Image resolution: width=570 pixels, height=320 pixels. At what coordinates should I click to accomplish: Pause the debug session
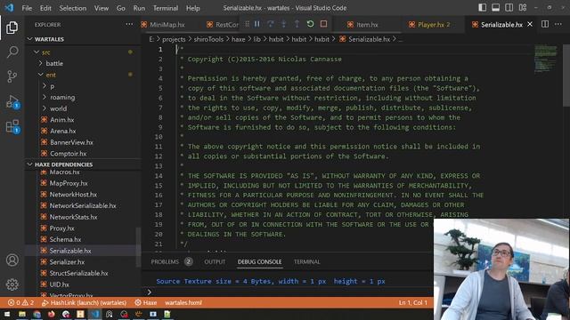click(x=257, y=24)
